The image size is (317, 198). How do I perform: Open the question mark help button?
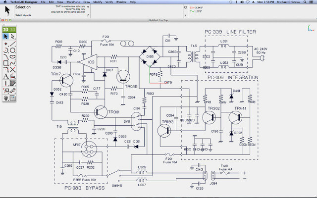[88, 15]
